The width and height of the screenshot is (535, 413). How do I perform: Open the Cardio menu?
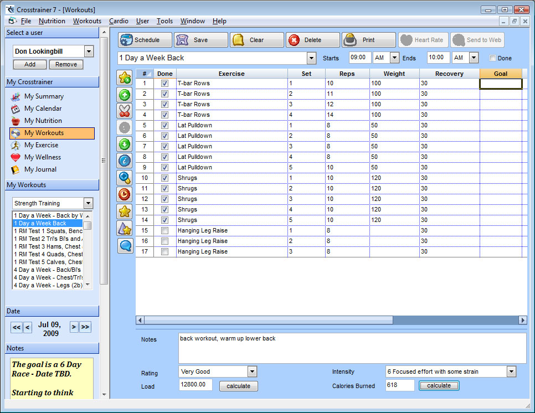pyautogui.click(x=119, y=21)
